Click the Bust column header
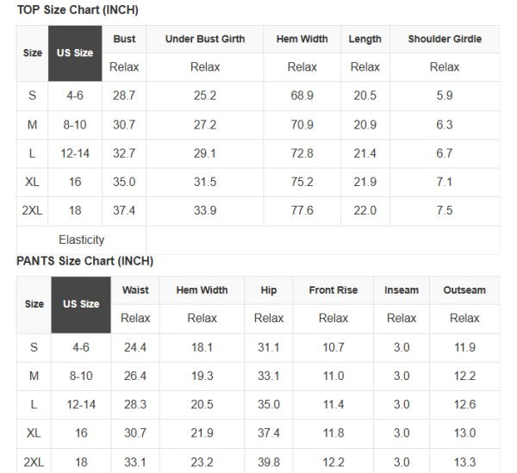 (x=124, y=40)
